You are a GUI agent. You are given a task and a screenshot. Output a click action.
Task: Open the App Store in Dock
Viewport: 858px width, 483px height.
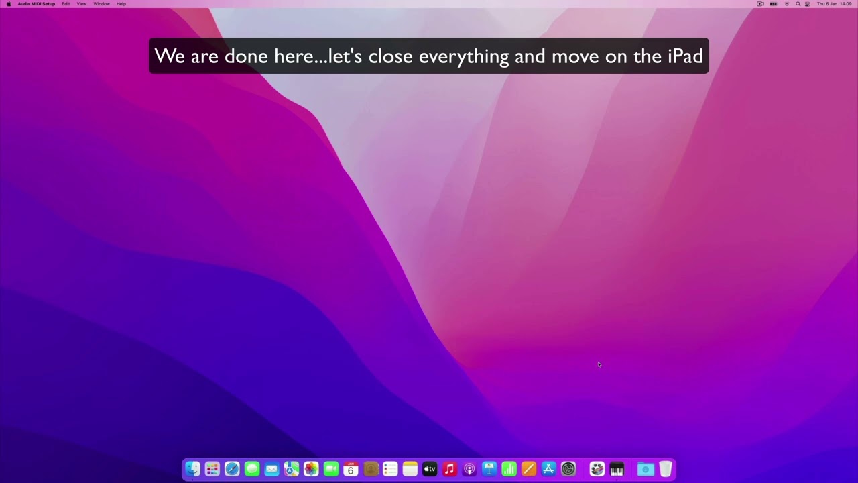pyautogui.click(x=548, y=469)
